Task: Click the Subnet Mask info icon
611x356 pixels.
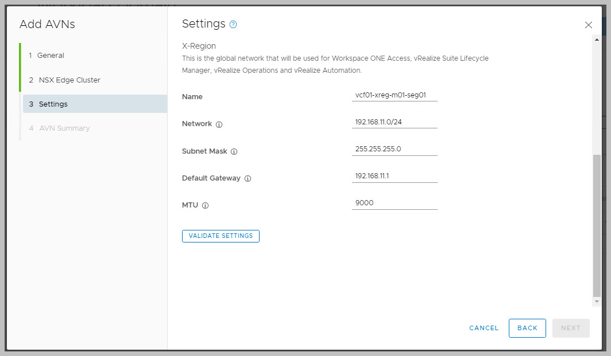Action: pos(234,152)
